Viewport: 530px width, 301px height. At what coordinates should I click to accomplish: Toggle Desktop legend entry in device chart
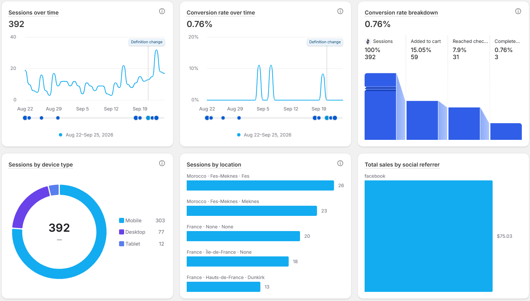tap(132, 232)
